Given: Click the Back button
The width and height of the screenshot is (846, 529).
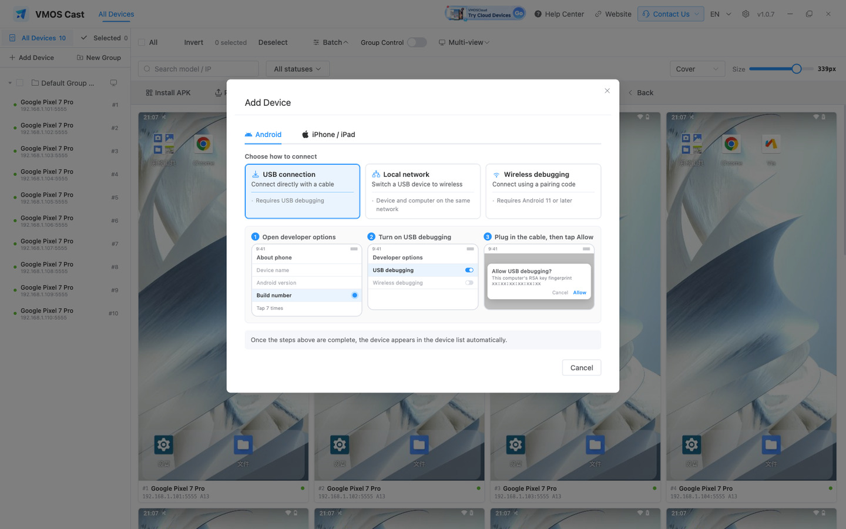Looking at the screenshot, I should tap(641, 93).
